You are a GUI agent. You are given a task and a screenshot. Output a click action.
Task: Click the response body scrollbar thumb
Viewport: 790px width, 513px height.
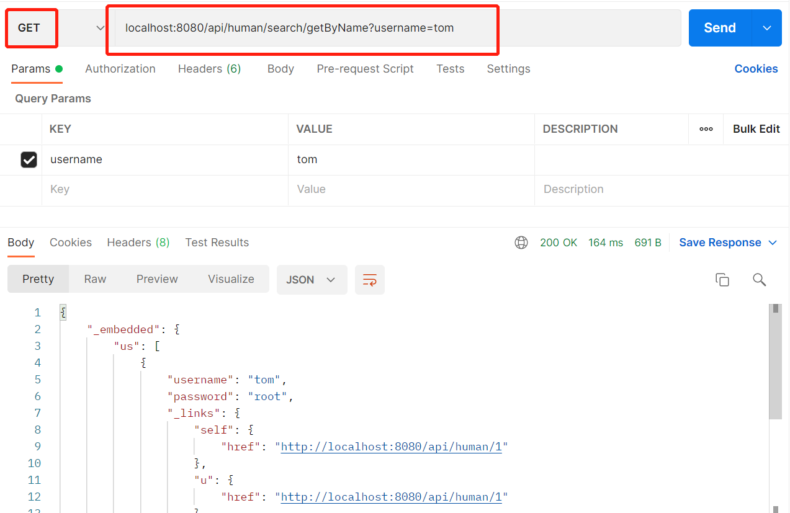775,361
